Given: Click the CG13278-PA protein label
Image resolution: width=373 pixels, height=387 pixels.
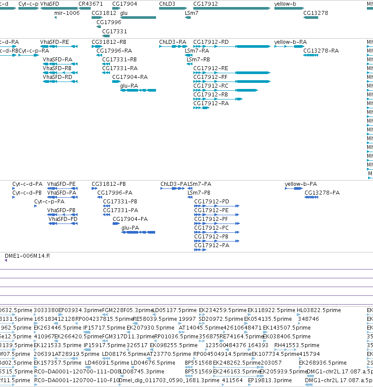Looking at the screenshot, I should click(x=322, y=193).
